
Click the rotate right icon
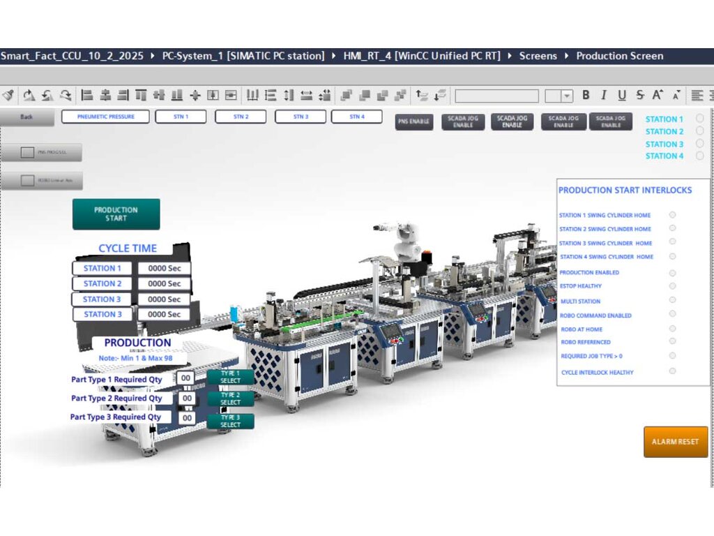click(x=66, y=95)
